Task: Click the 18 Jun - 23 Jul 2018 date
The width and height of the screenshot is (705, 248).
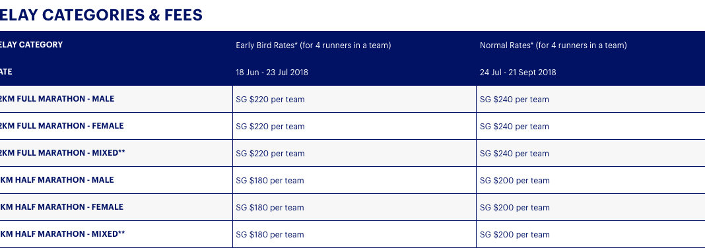Action: pyautogui.click(x=272, y=73)
